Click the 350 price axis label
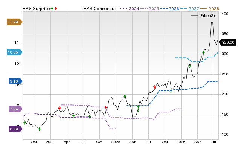This screenshot has height=144, width=241. [x=225, y=34]
